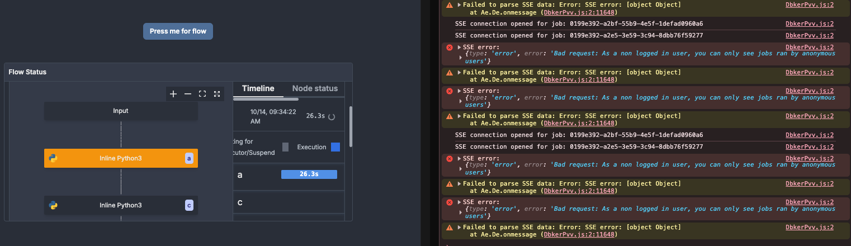Switch to the Timeline tab
851x246 pixels.
258,88
